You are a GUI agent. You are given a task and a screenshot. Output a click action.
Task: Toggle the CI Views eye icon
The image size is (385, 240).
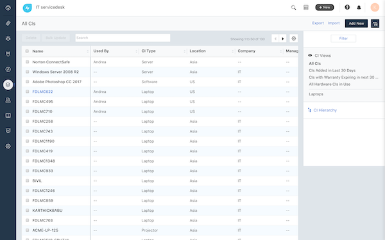pyautogui.click(x=310, y=55)
